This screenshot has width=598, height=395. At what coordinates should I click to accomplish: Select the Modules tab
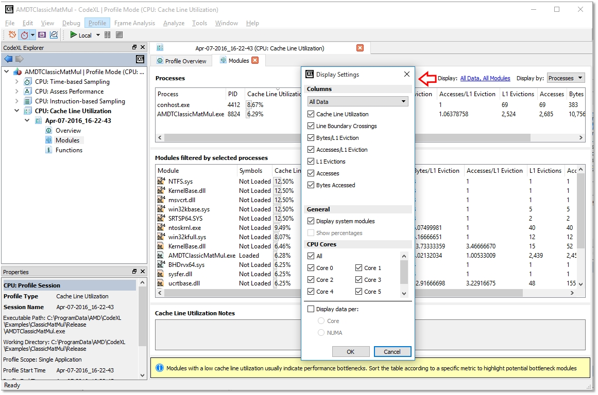[238, 61]
